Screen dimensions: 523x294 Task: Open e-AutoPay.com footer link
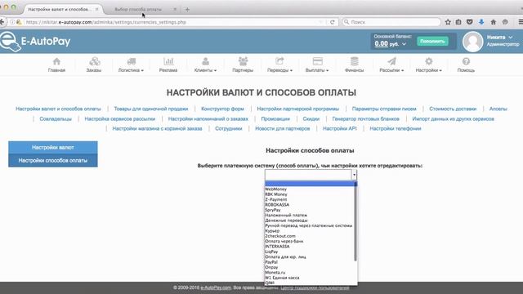pyautogui.click(x=216, y=287)
